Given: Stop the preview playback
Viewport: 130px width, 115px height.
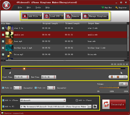Looking at the screenshot, I should click(x=118, y=77).
